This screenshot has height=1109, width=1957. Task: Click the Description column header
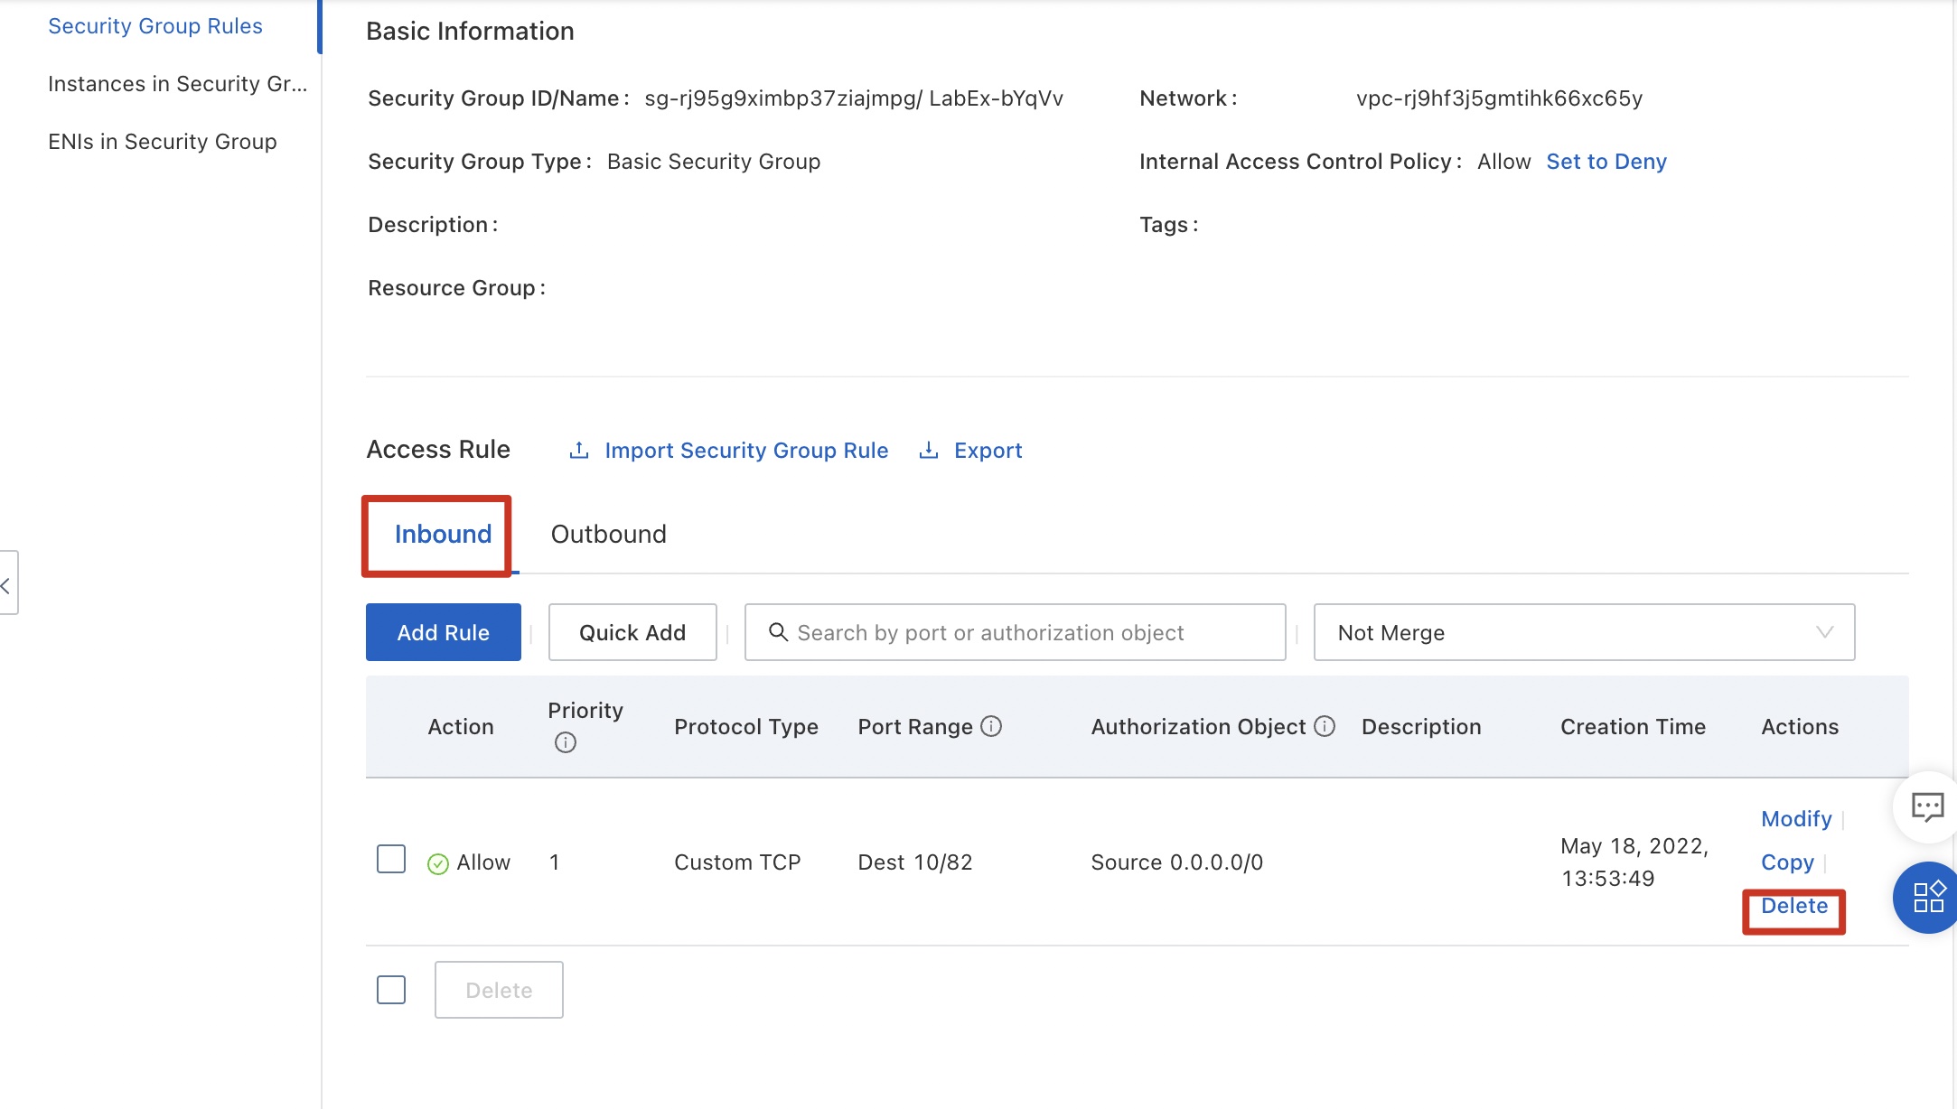coord(1421,727)
